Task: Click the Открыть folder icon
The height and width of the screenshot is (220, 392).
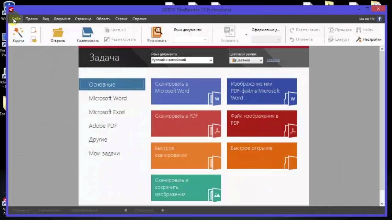Action: coord(58,32)
